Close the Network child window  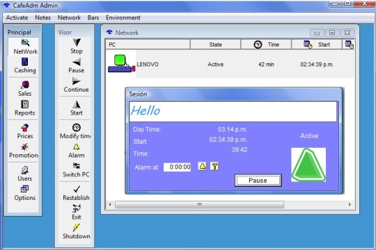[x=347, y=33]
